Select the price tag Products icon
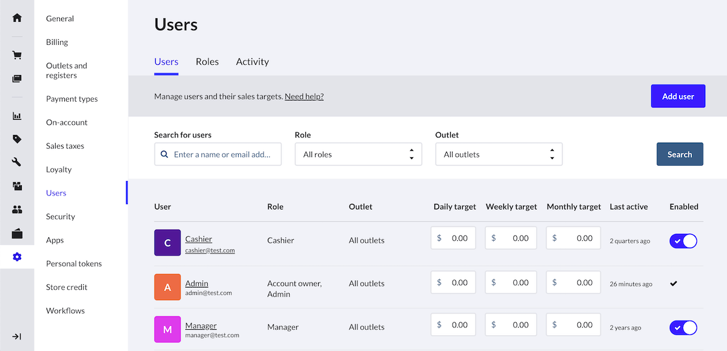 tap(17, 139)
